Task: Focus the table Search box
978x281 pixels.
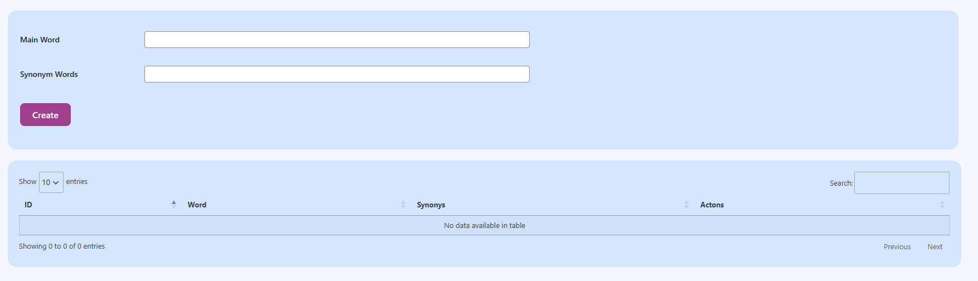Action: coord(901,183)
